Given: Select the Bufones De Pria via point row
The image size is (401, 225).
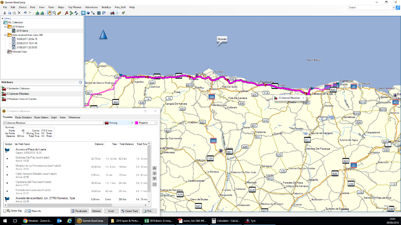Looking at the screenshot, I should pyautogui.click(x=76, y=159).
